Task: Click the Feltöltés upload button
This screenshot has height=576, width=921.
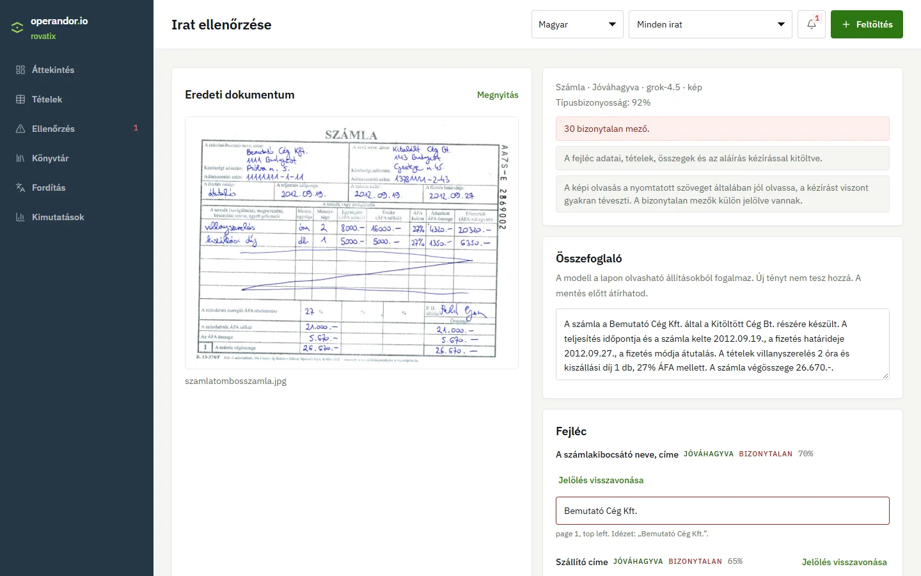Action: (867, 24)
